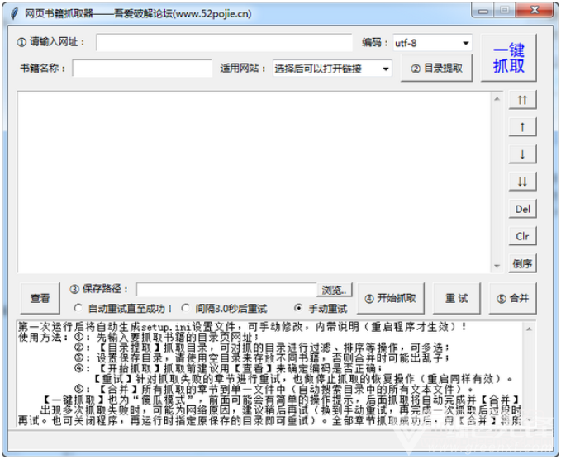Move selected item to top (⇈ button)

[522, 100]
